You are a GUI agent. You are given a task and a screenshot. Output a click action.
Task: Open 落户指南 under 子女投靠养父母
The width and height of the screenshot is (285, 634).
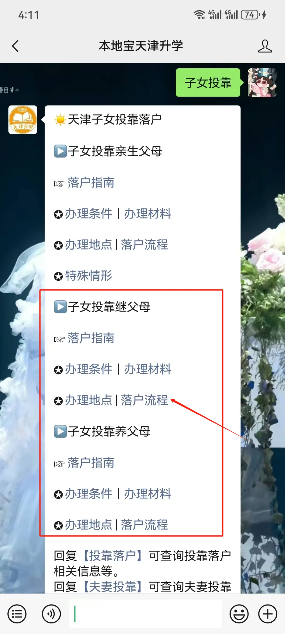click(x=91, y=463)
